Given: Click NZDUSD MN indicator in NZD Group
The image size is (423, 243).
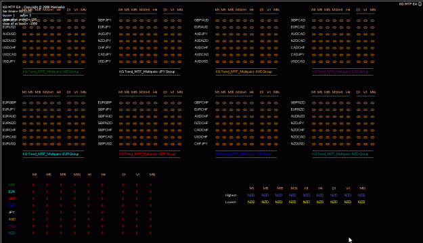Looking at the screenshot, I should [372, 144].
